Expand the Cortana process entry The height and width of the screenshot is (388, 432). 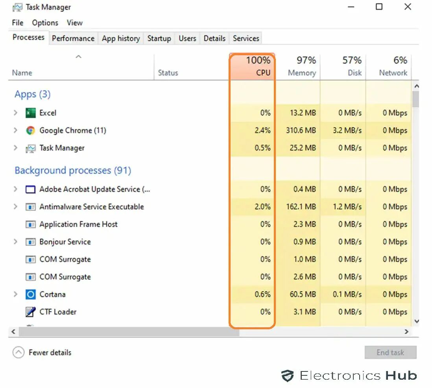point(15,294)
